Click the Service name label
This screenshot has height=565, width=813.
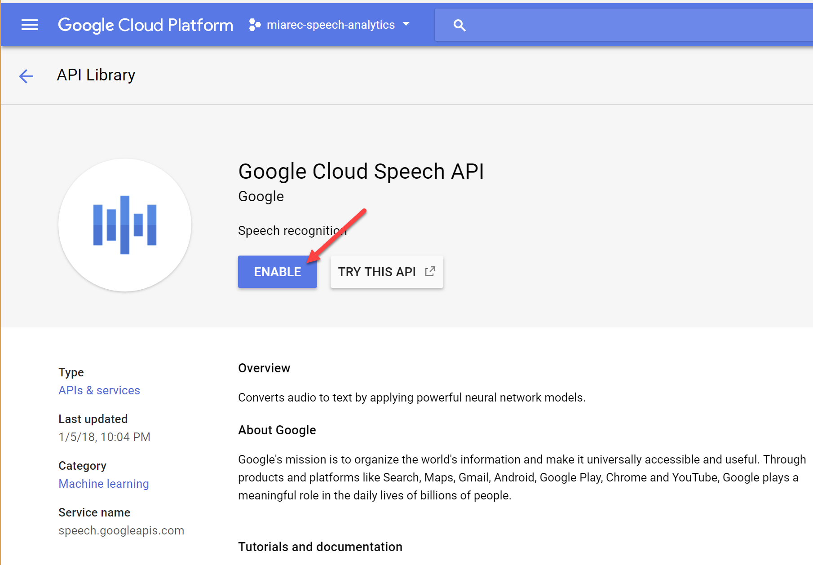pyautogui.click(x=94, y=512)
